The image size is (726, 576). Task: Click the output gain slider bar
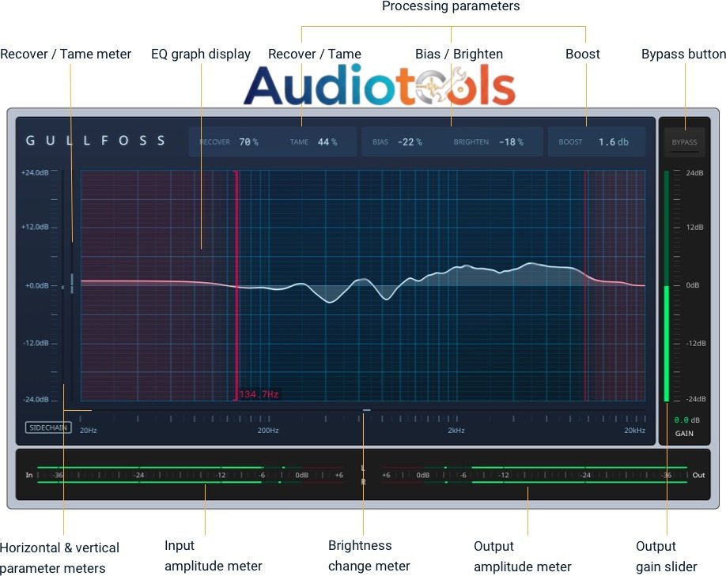667,286
